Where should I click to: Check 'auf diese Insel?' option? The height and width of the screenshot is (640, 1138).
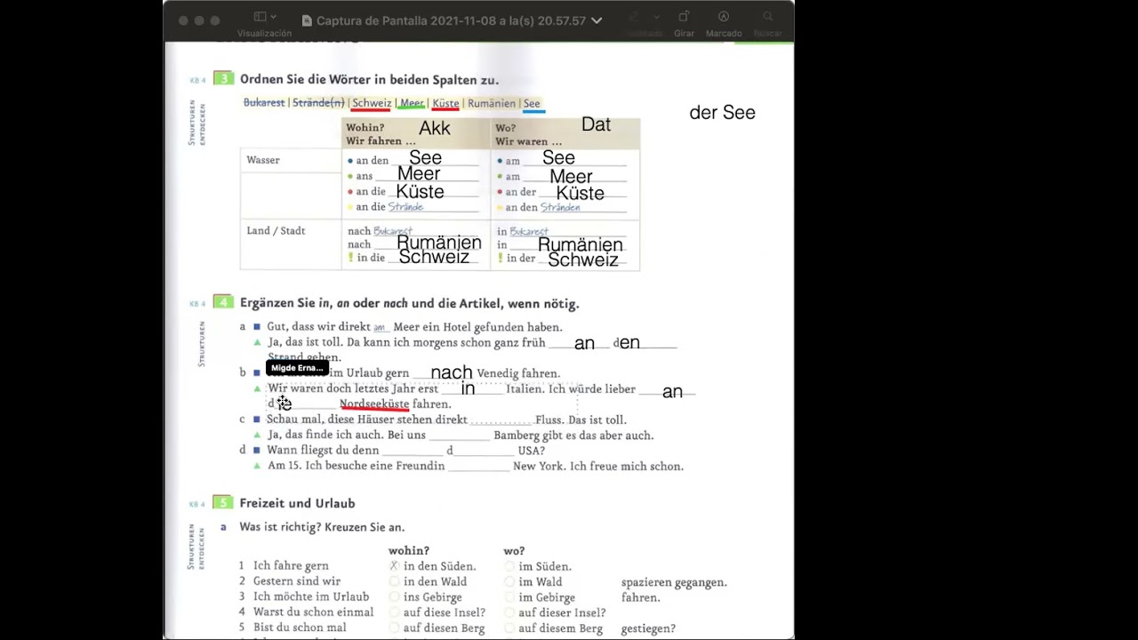(394, 612)
